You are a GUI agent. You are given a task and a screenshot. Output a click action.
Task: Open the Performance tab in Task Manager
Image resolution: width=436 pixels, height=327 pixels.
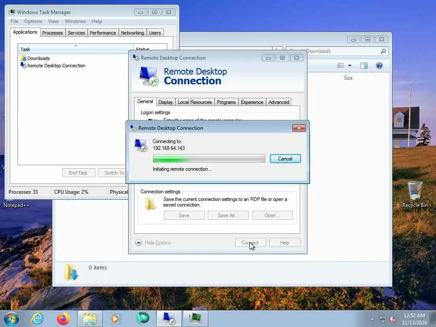click(103, 33)
